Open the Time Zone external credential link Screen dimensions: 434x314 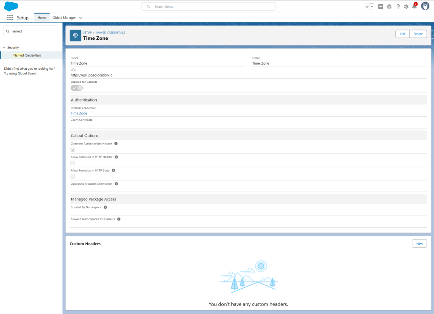79,113
